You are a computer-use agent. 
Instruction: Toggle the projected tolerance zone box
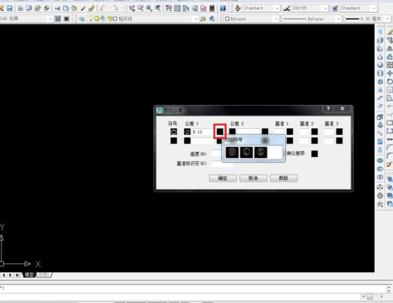[x=314, y=154]
